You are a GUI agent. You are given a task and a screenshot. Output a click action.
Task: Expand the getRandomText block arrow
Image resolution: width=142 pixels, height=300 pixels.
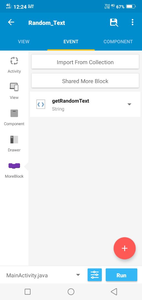(x=130, y=104)
